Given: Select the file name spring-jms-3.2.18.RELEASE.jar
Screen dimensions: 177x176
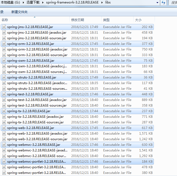Looking at the screenshot, I should click(x=30, y=27).
